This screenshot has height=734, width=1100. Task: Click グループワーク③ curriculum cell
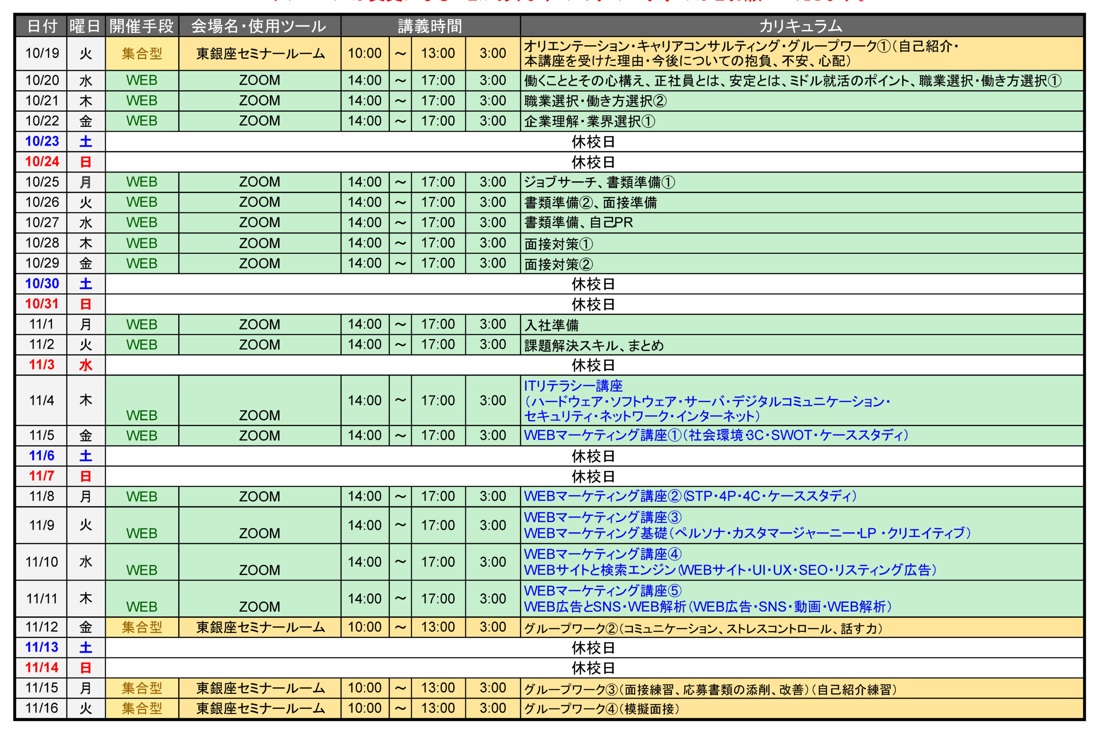(x=802, y=688)
